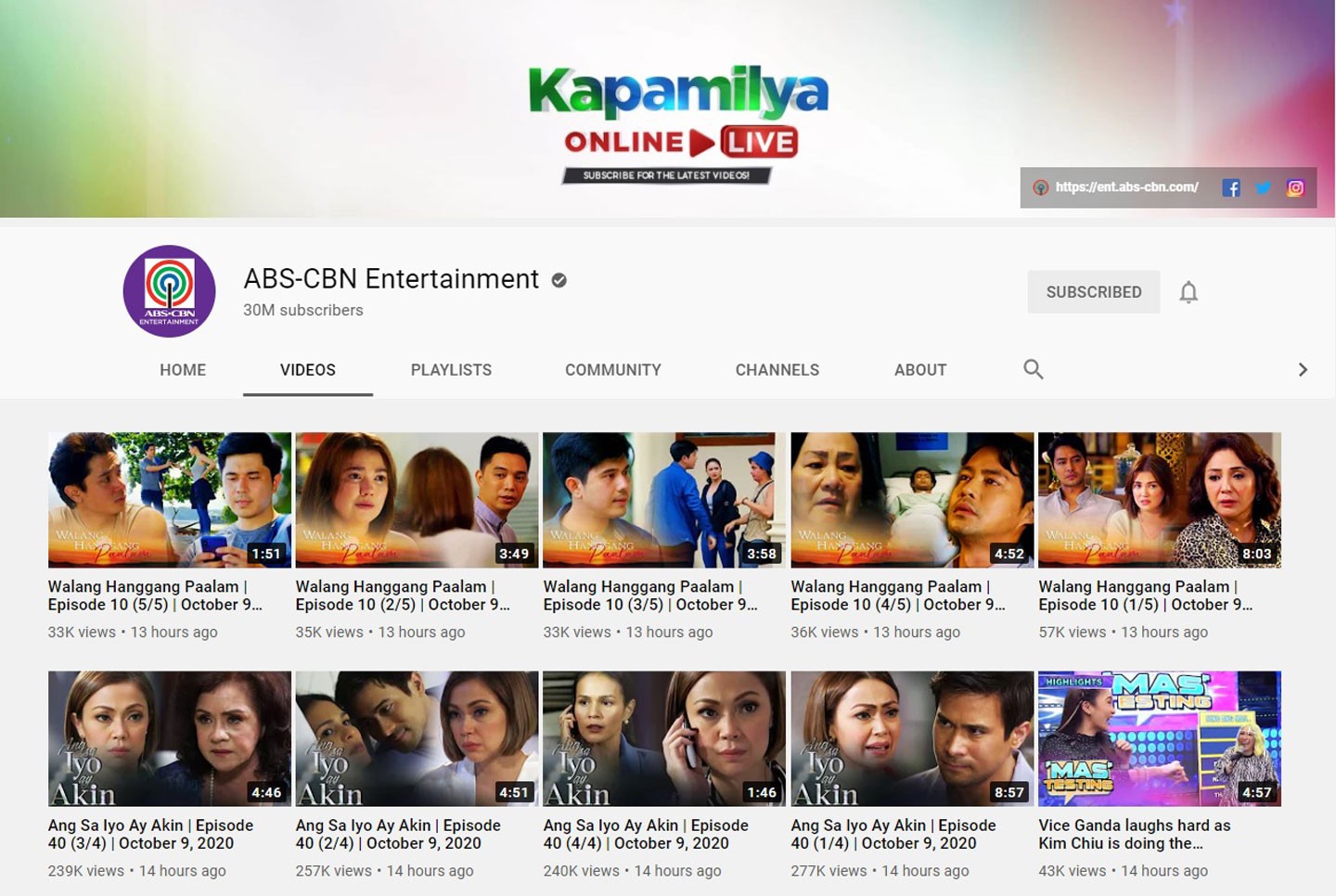Open the Instagram icon link
Screen dimensions: 1336x896
1294,187
